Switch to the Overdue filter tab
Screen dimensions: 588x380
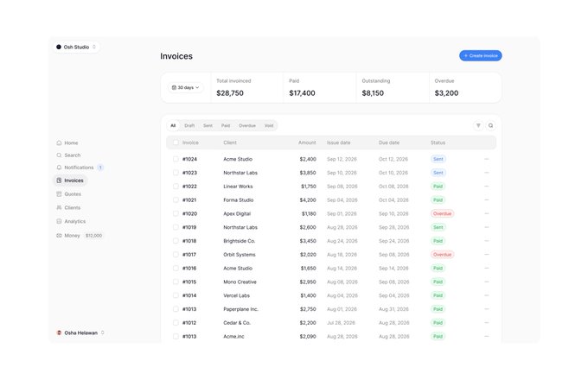pos(247,125)
